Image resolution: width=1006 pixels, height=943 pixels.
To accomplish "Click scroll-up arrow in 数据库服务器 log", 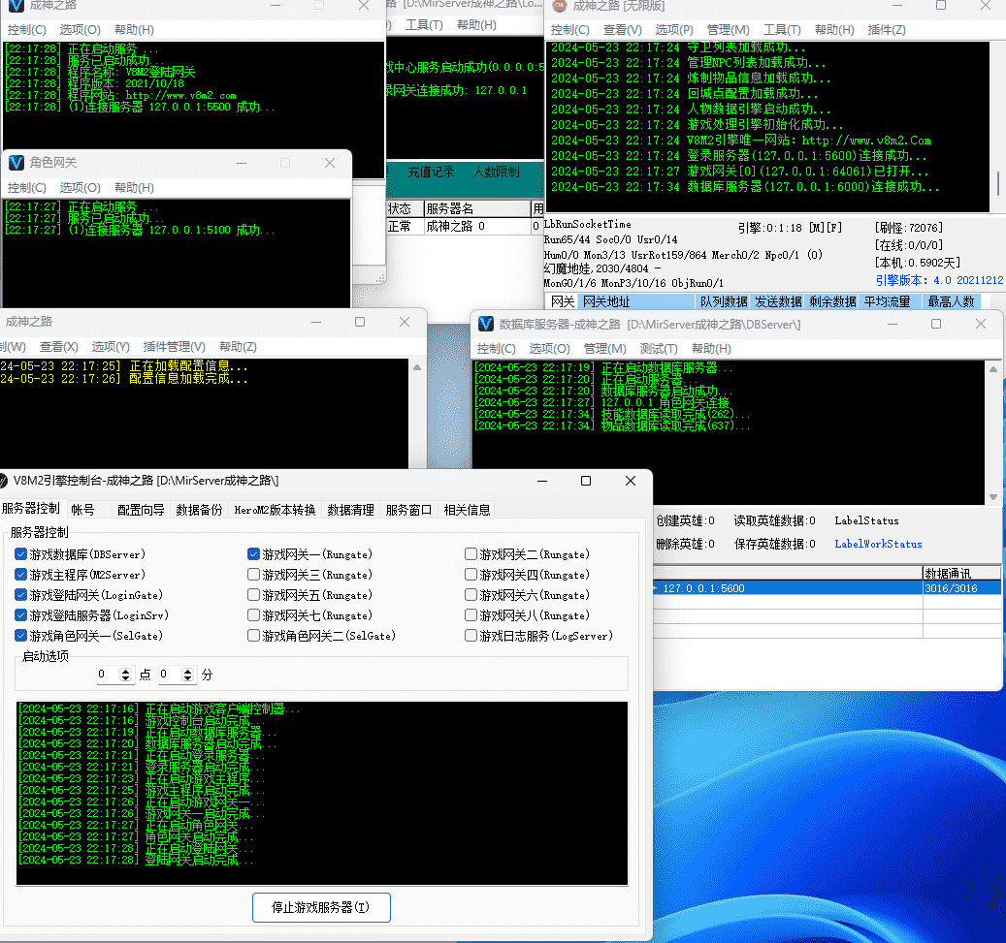I will pyautogui.click(x=993, y=368).
